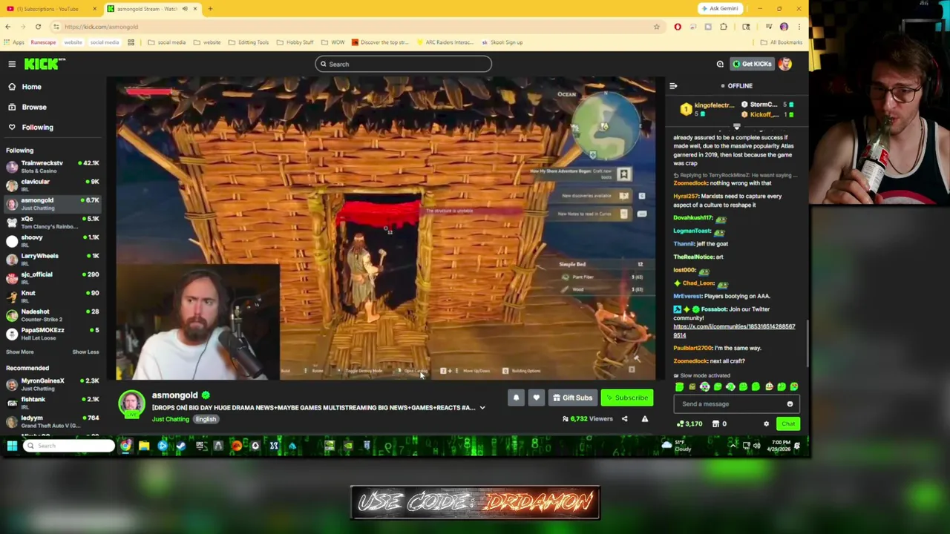Open the Kick hamburger sidebar menu
The image size is (950, 534).
pos(12,64)
